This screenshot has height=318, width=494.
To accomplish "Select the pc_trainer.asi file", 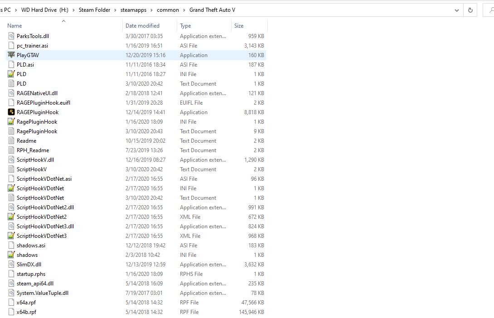I will pyautogui.click(x=32, y=46).
